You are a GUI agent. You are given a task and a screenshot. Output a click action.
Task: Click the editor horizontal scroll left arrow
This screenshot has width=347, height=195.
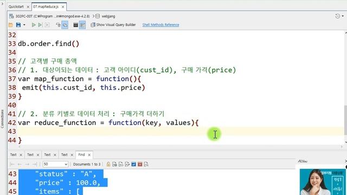click(x=20, y=147)
